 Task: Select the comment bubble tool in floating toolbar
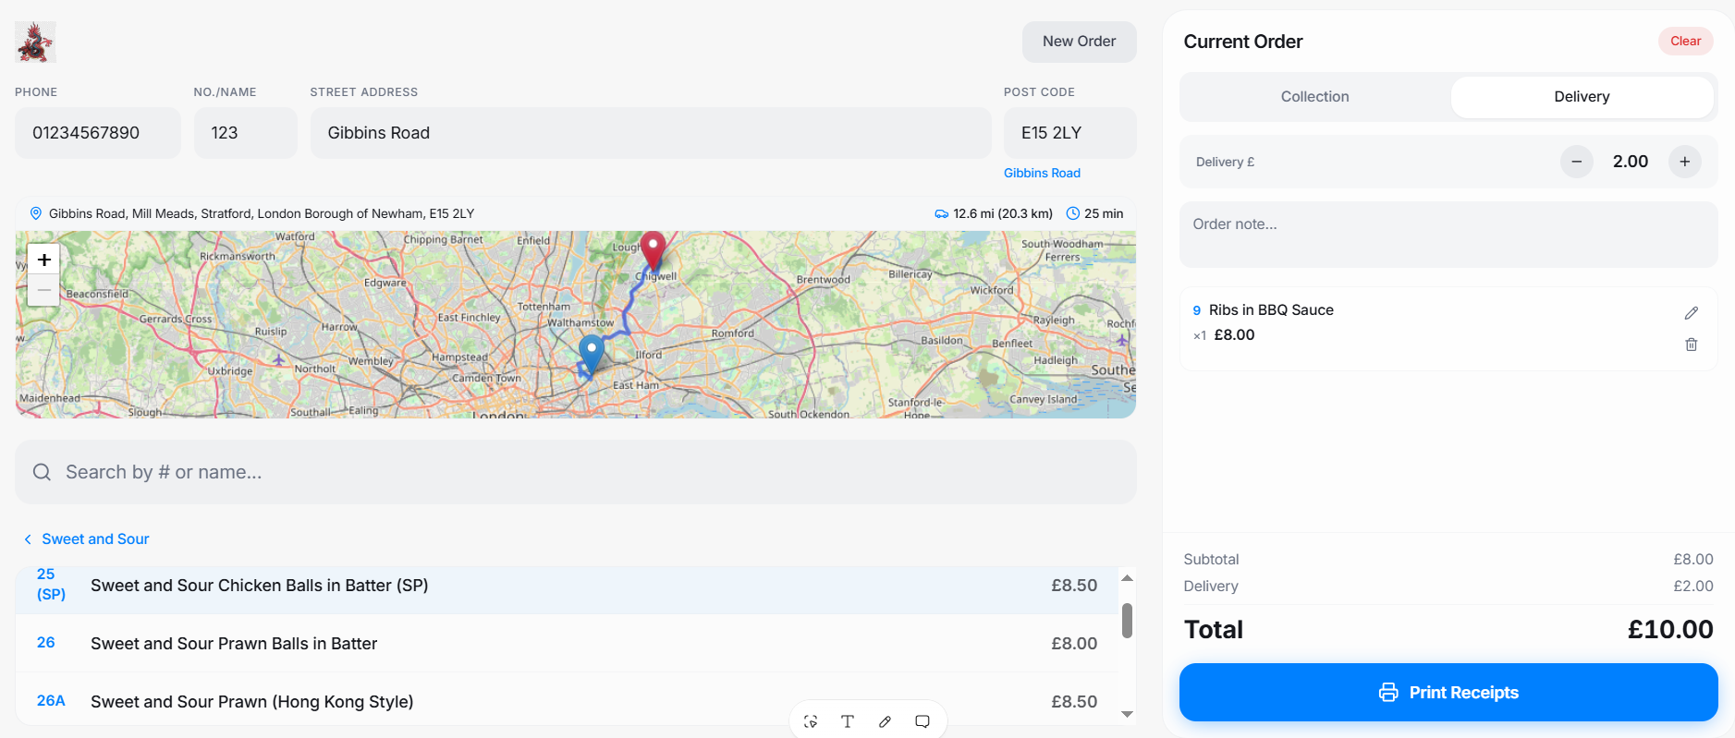[922, 721]
